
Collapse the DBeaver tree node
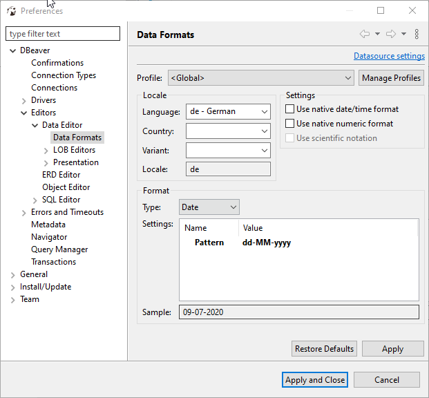(12, 50)
